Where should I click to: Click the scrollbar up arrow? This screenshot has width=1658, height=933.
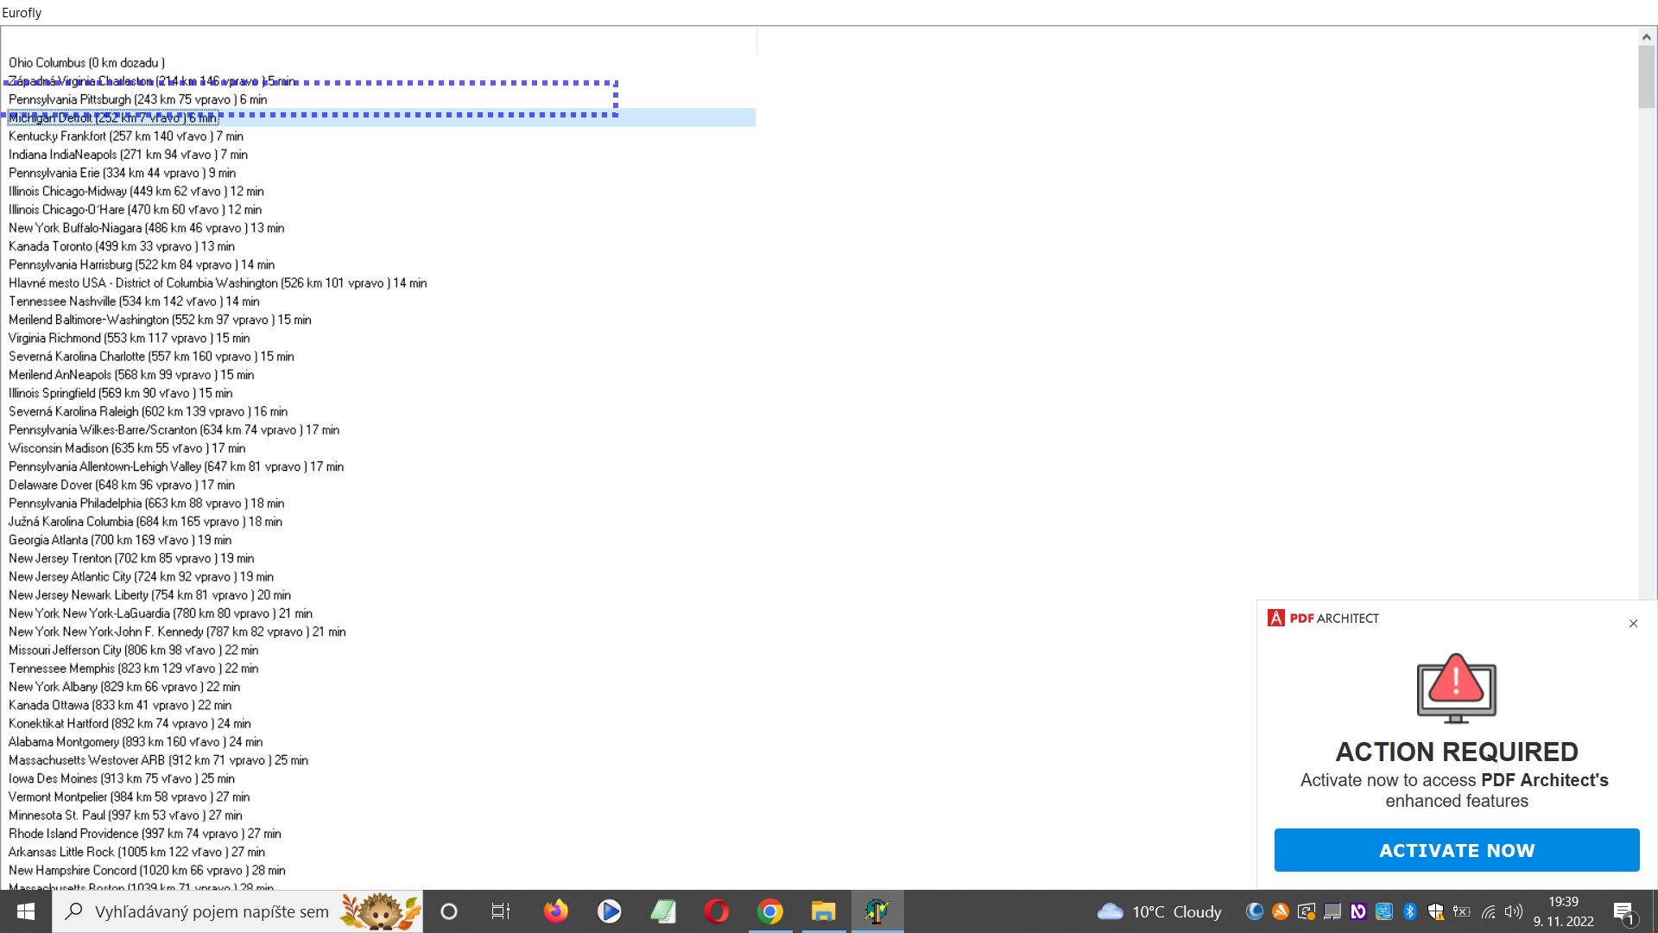(1646, 36)
